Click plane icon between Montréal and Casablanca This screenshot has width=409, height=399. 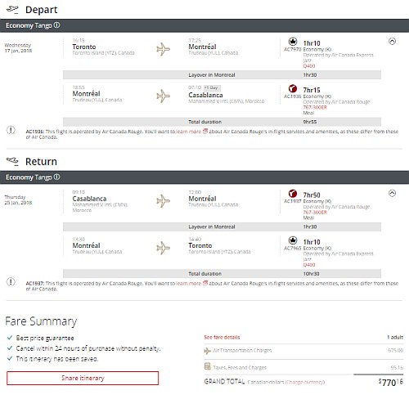click(x=163, y=96)
